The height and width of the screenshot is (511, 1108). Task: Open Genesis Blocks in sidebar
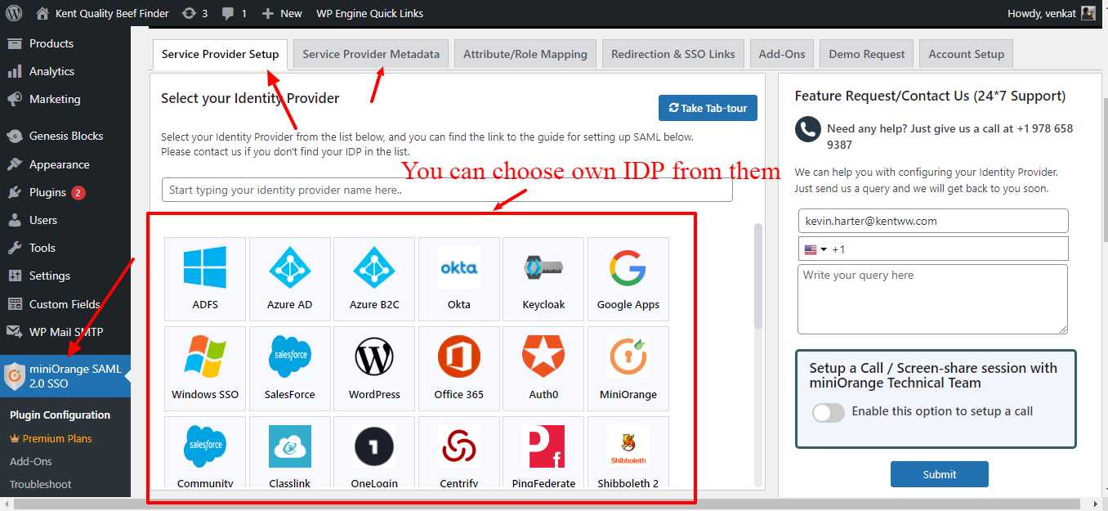[x=65, y=136]
